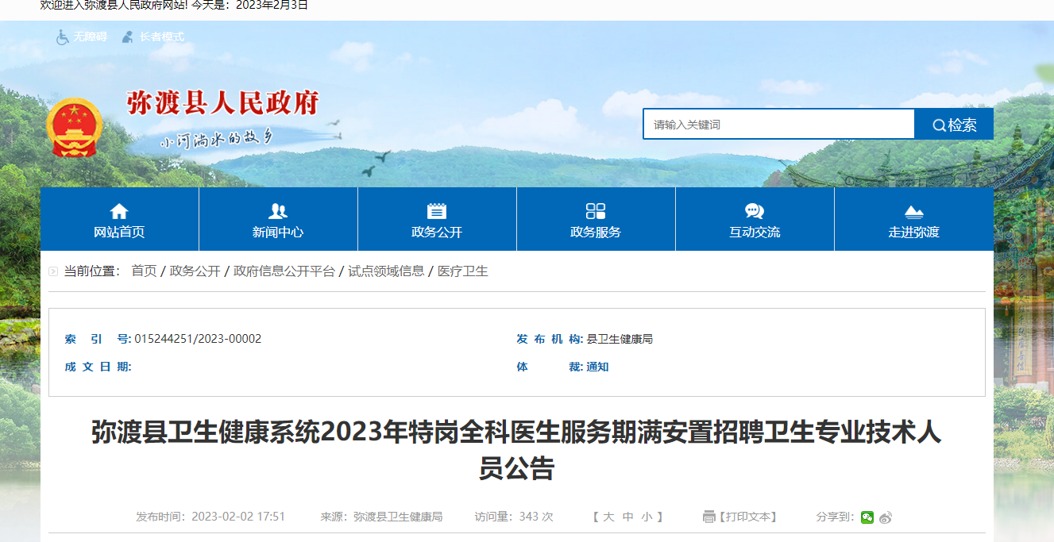1054x542 pixels.
Task: Open 医疗卫生 breadcrumb link
Action: click(x=463, y=271)
